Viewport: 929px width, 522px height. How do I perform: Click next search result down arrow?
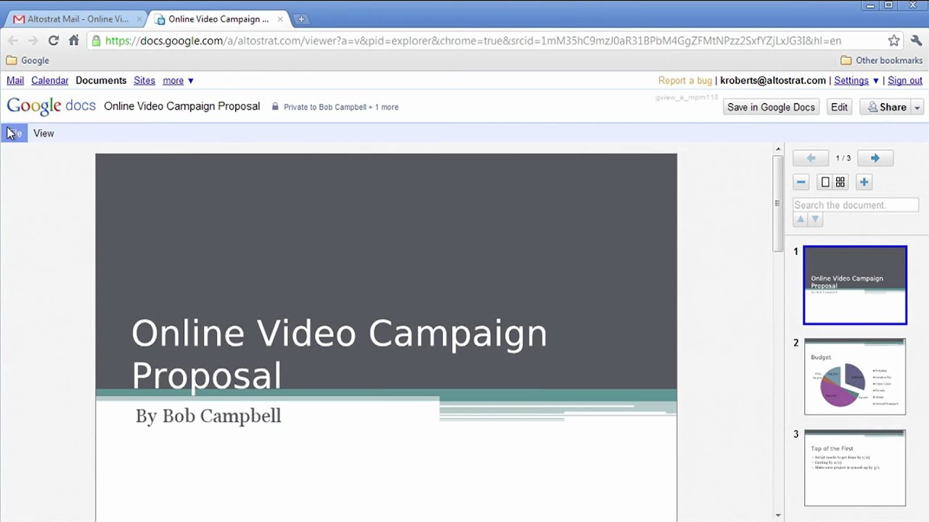(815, 220)
